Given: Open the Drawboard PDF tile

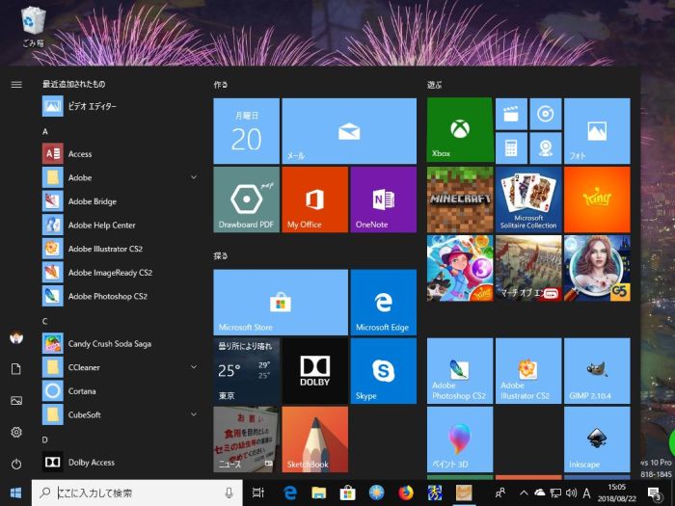Looking at the screenshot, I should (x=246, y=199).
